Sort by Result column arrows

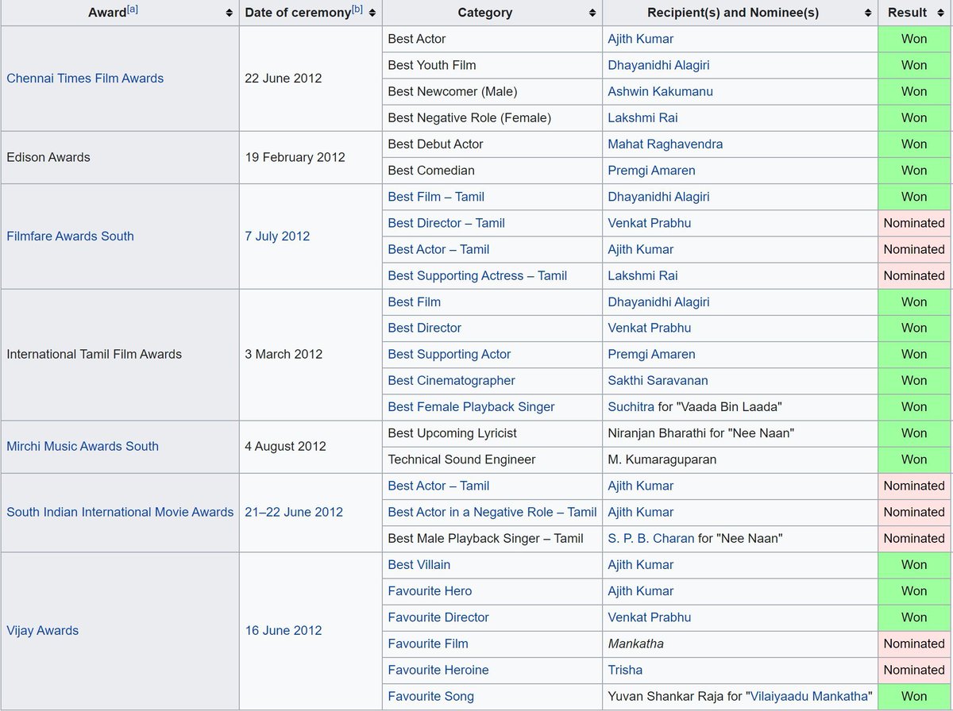(941, 13)
